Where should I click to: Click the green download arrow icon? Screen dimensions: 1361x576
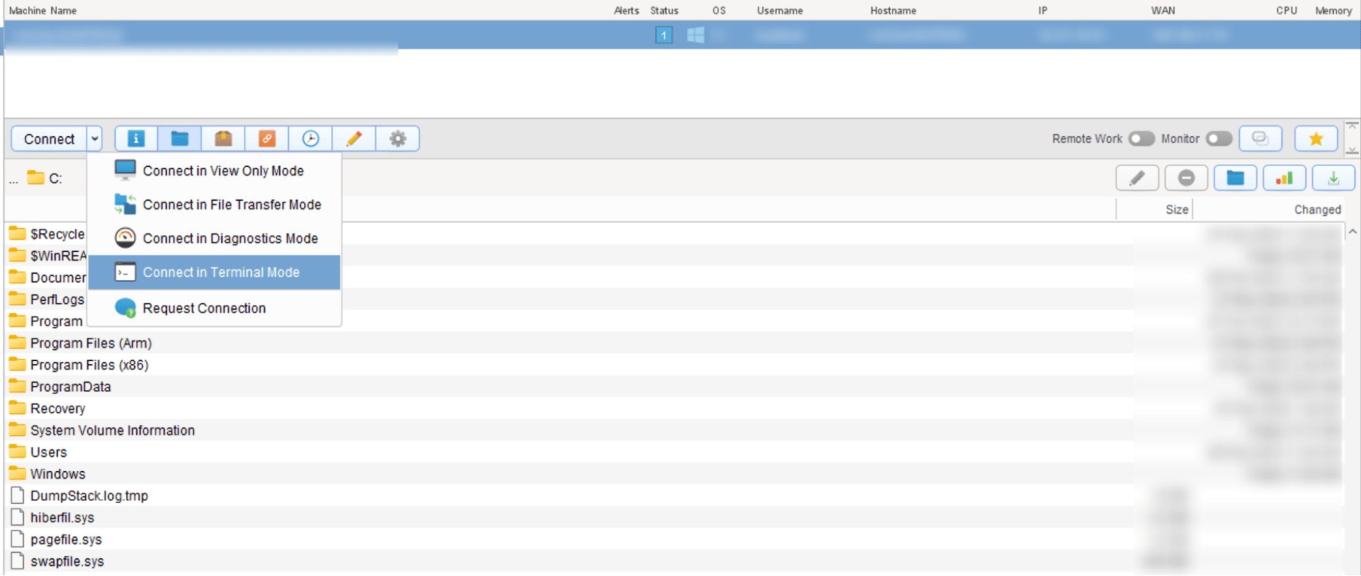(1333, 178)
